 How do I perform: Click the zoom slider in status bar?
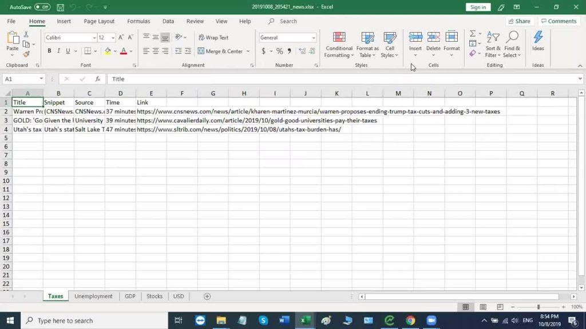click(x=538, y=307)
